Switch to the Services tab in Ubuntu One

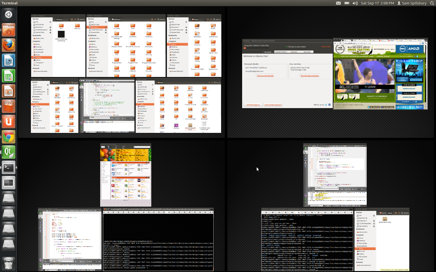tap(307, 52)
